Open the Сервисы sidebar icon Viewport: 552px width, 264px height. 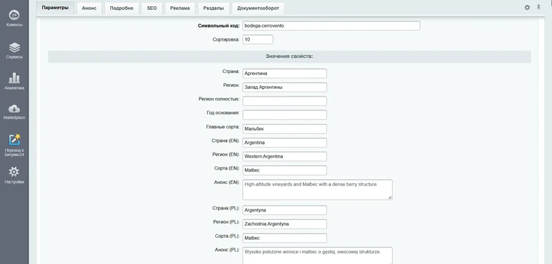pyautogui.click(x=14, y=48)
